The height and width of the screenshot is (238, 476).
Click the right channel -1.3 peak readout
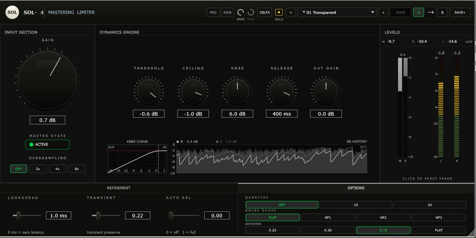coord(456,53)
